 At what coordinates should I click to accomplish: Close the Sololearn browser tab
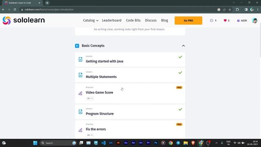39,3
